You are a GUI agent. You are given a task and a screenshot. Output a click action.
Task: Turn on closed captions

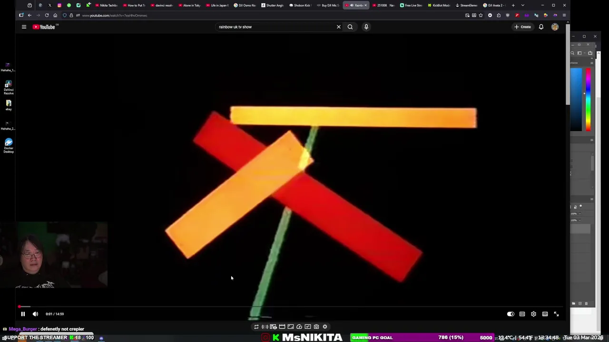tap(522, 314)
